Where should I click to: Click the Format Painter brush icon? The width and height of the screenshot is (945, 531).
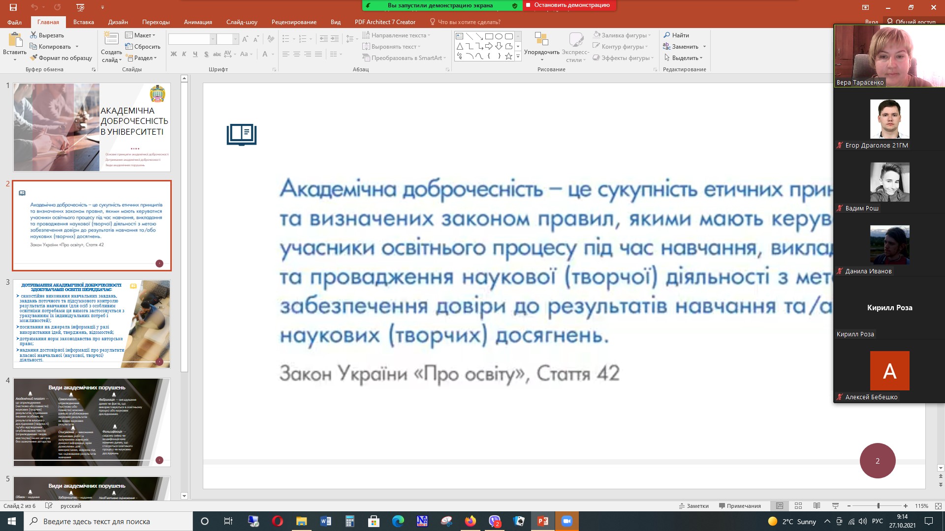33,58
